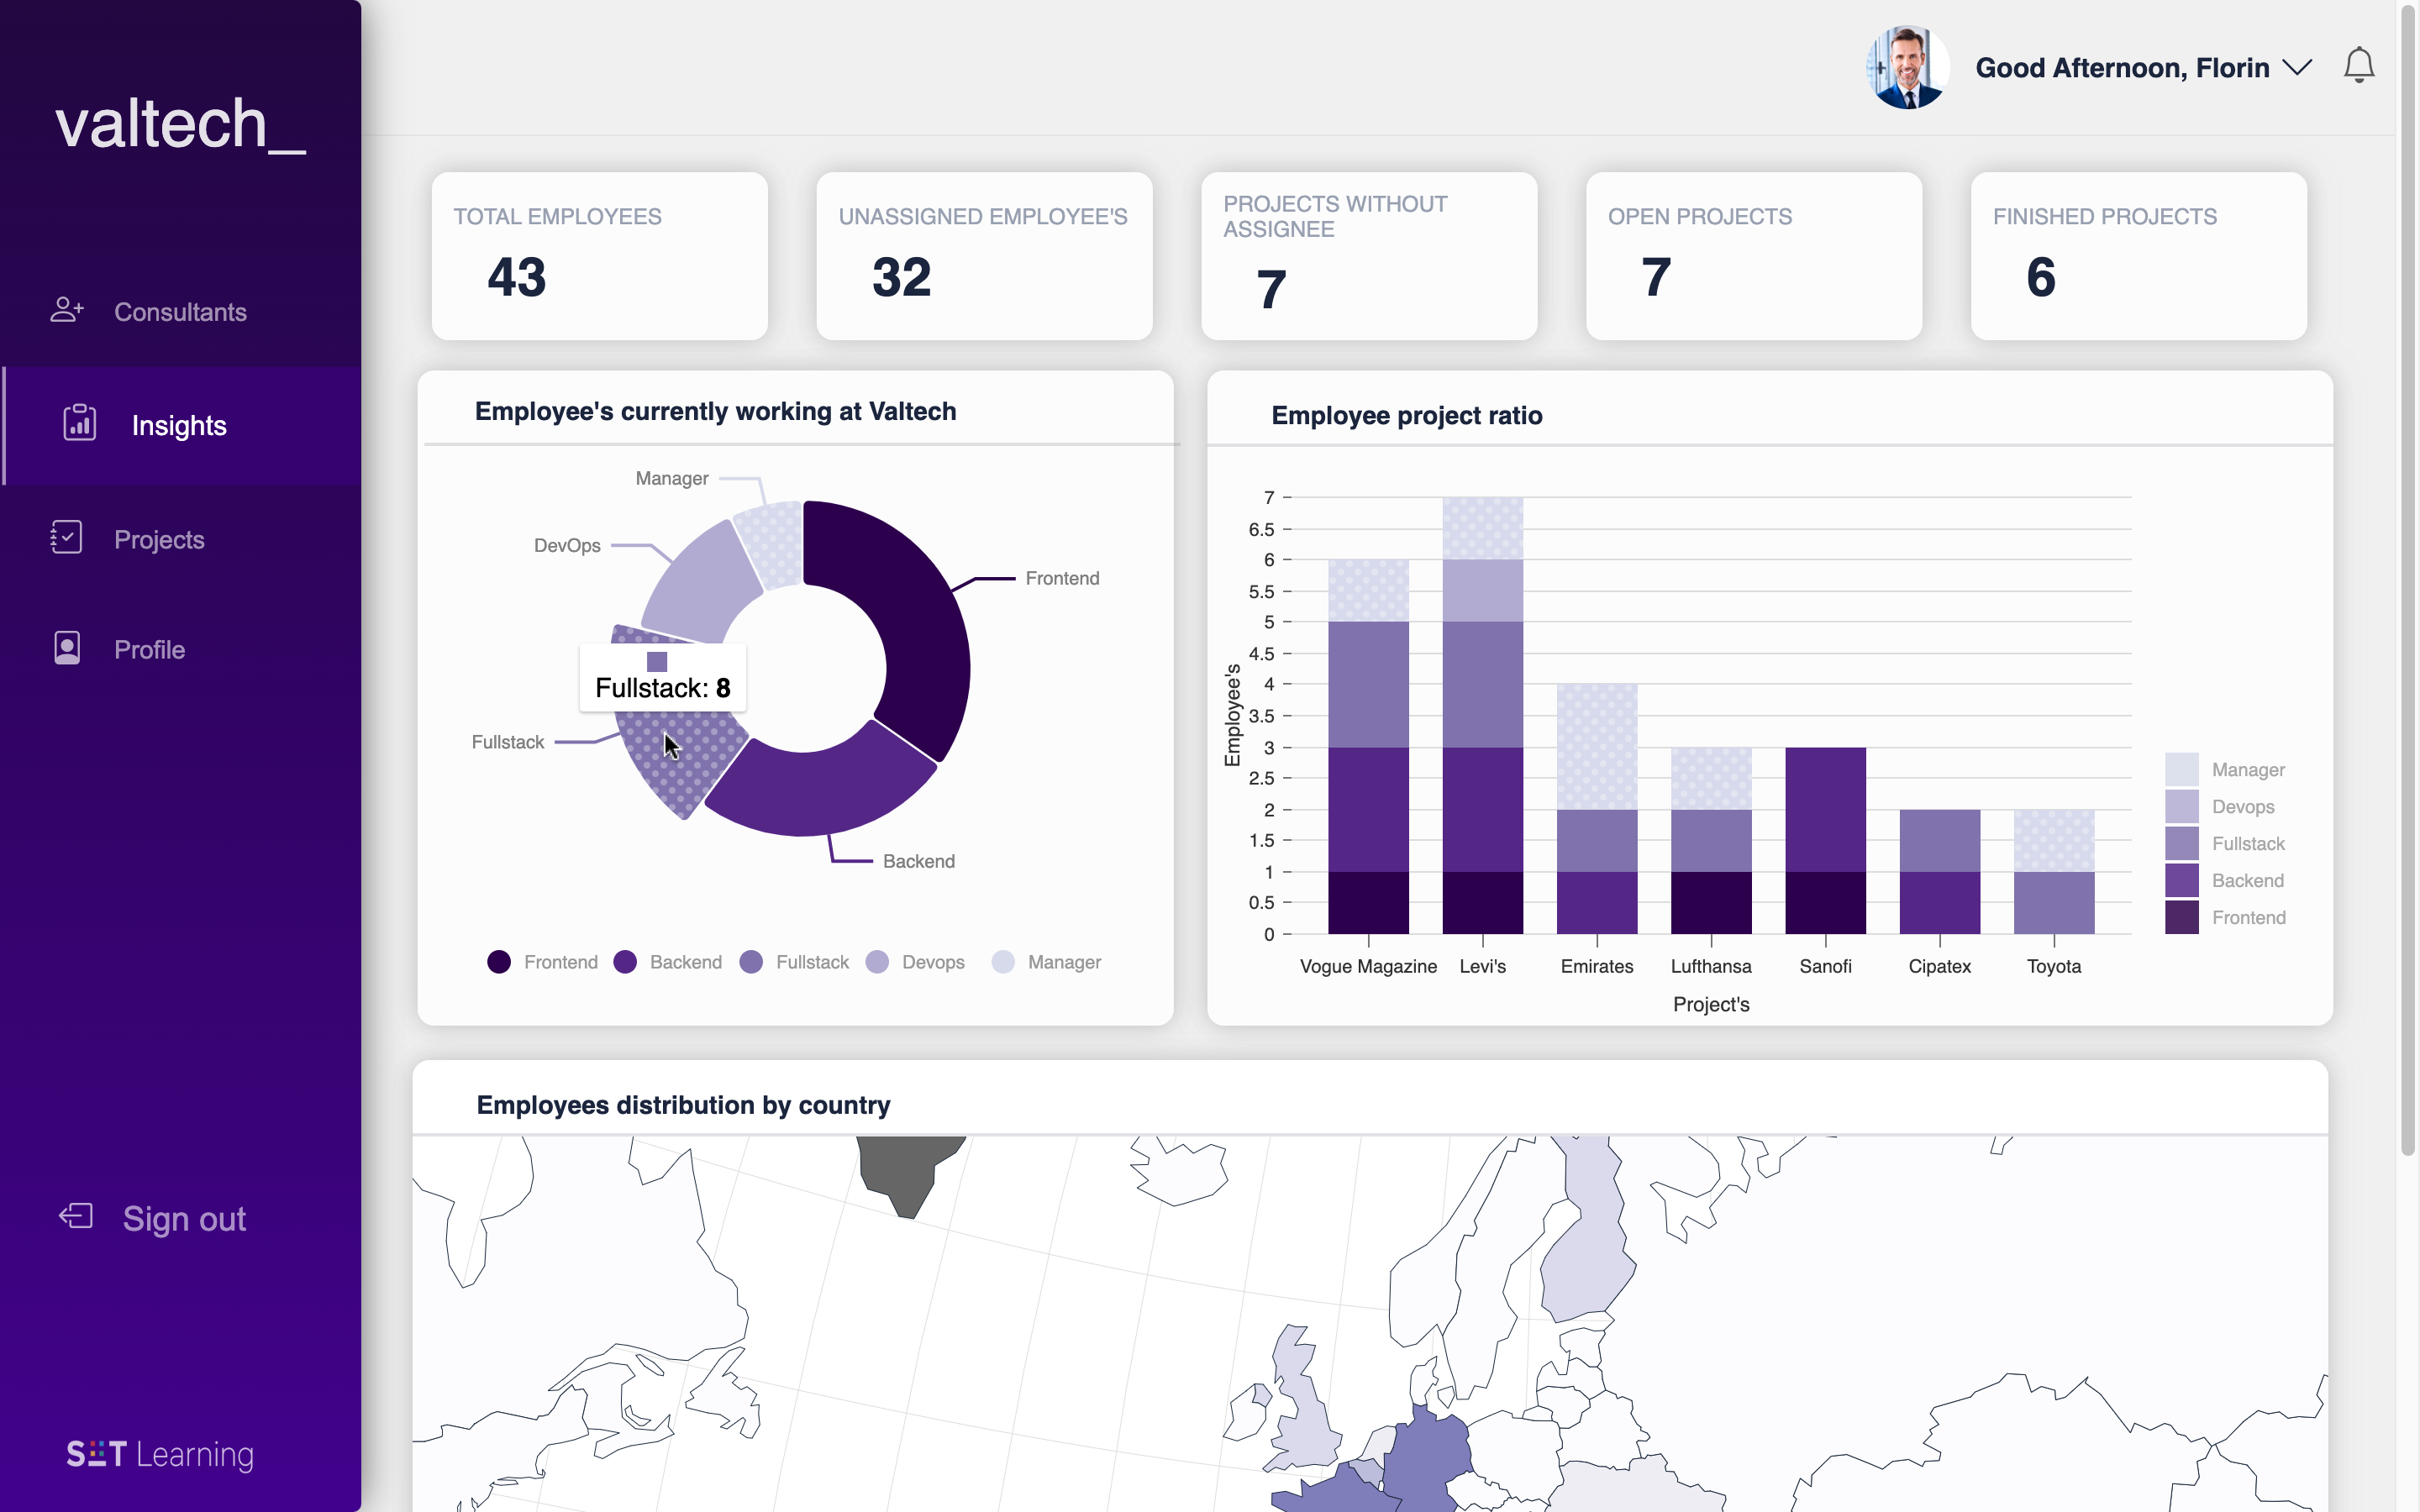This screenshot has height=1512, width=2420.
Task: Expand the greeting dropdown next to Florin
Action: click(2297, 66)
